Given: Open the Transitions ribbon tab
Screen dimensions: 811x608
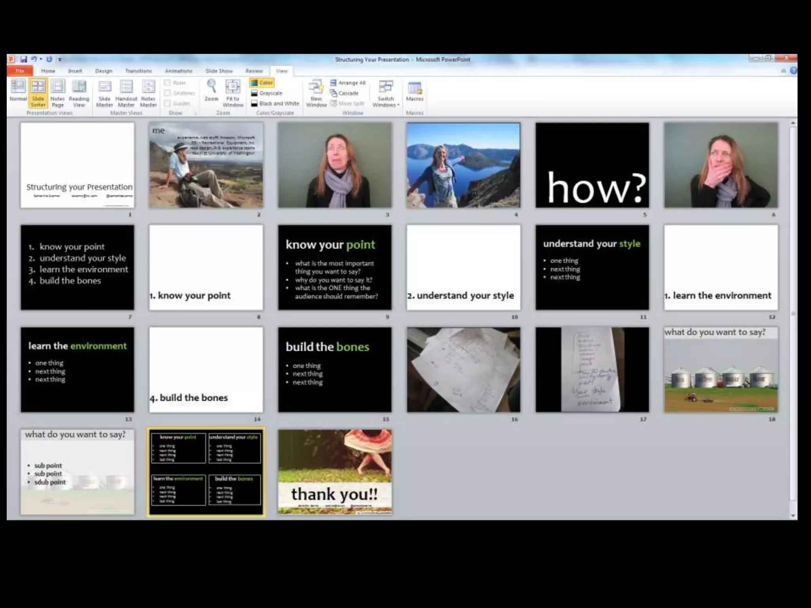Looking at the screenshot, I should pos(138,71).
